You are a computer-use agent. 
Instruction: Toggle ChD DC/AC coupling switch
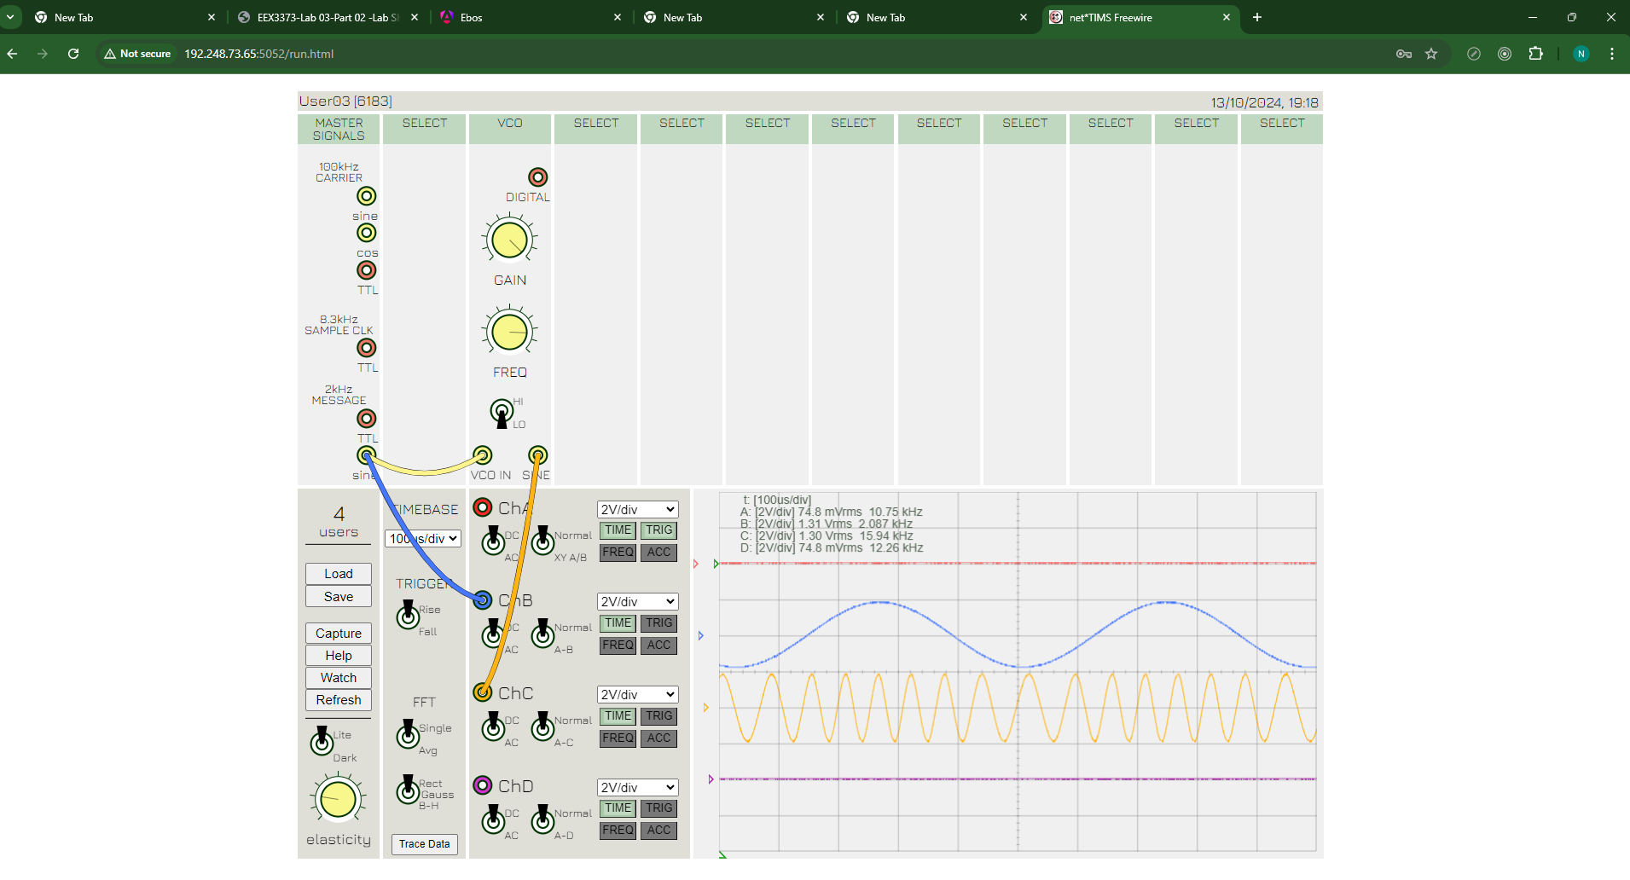click(493, 819)
